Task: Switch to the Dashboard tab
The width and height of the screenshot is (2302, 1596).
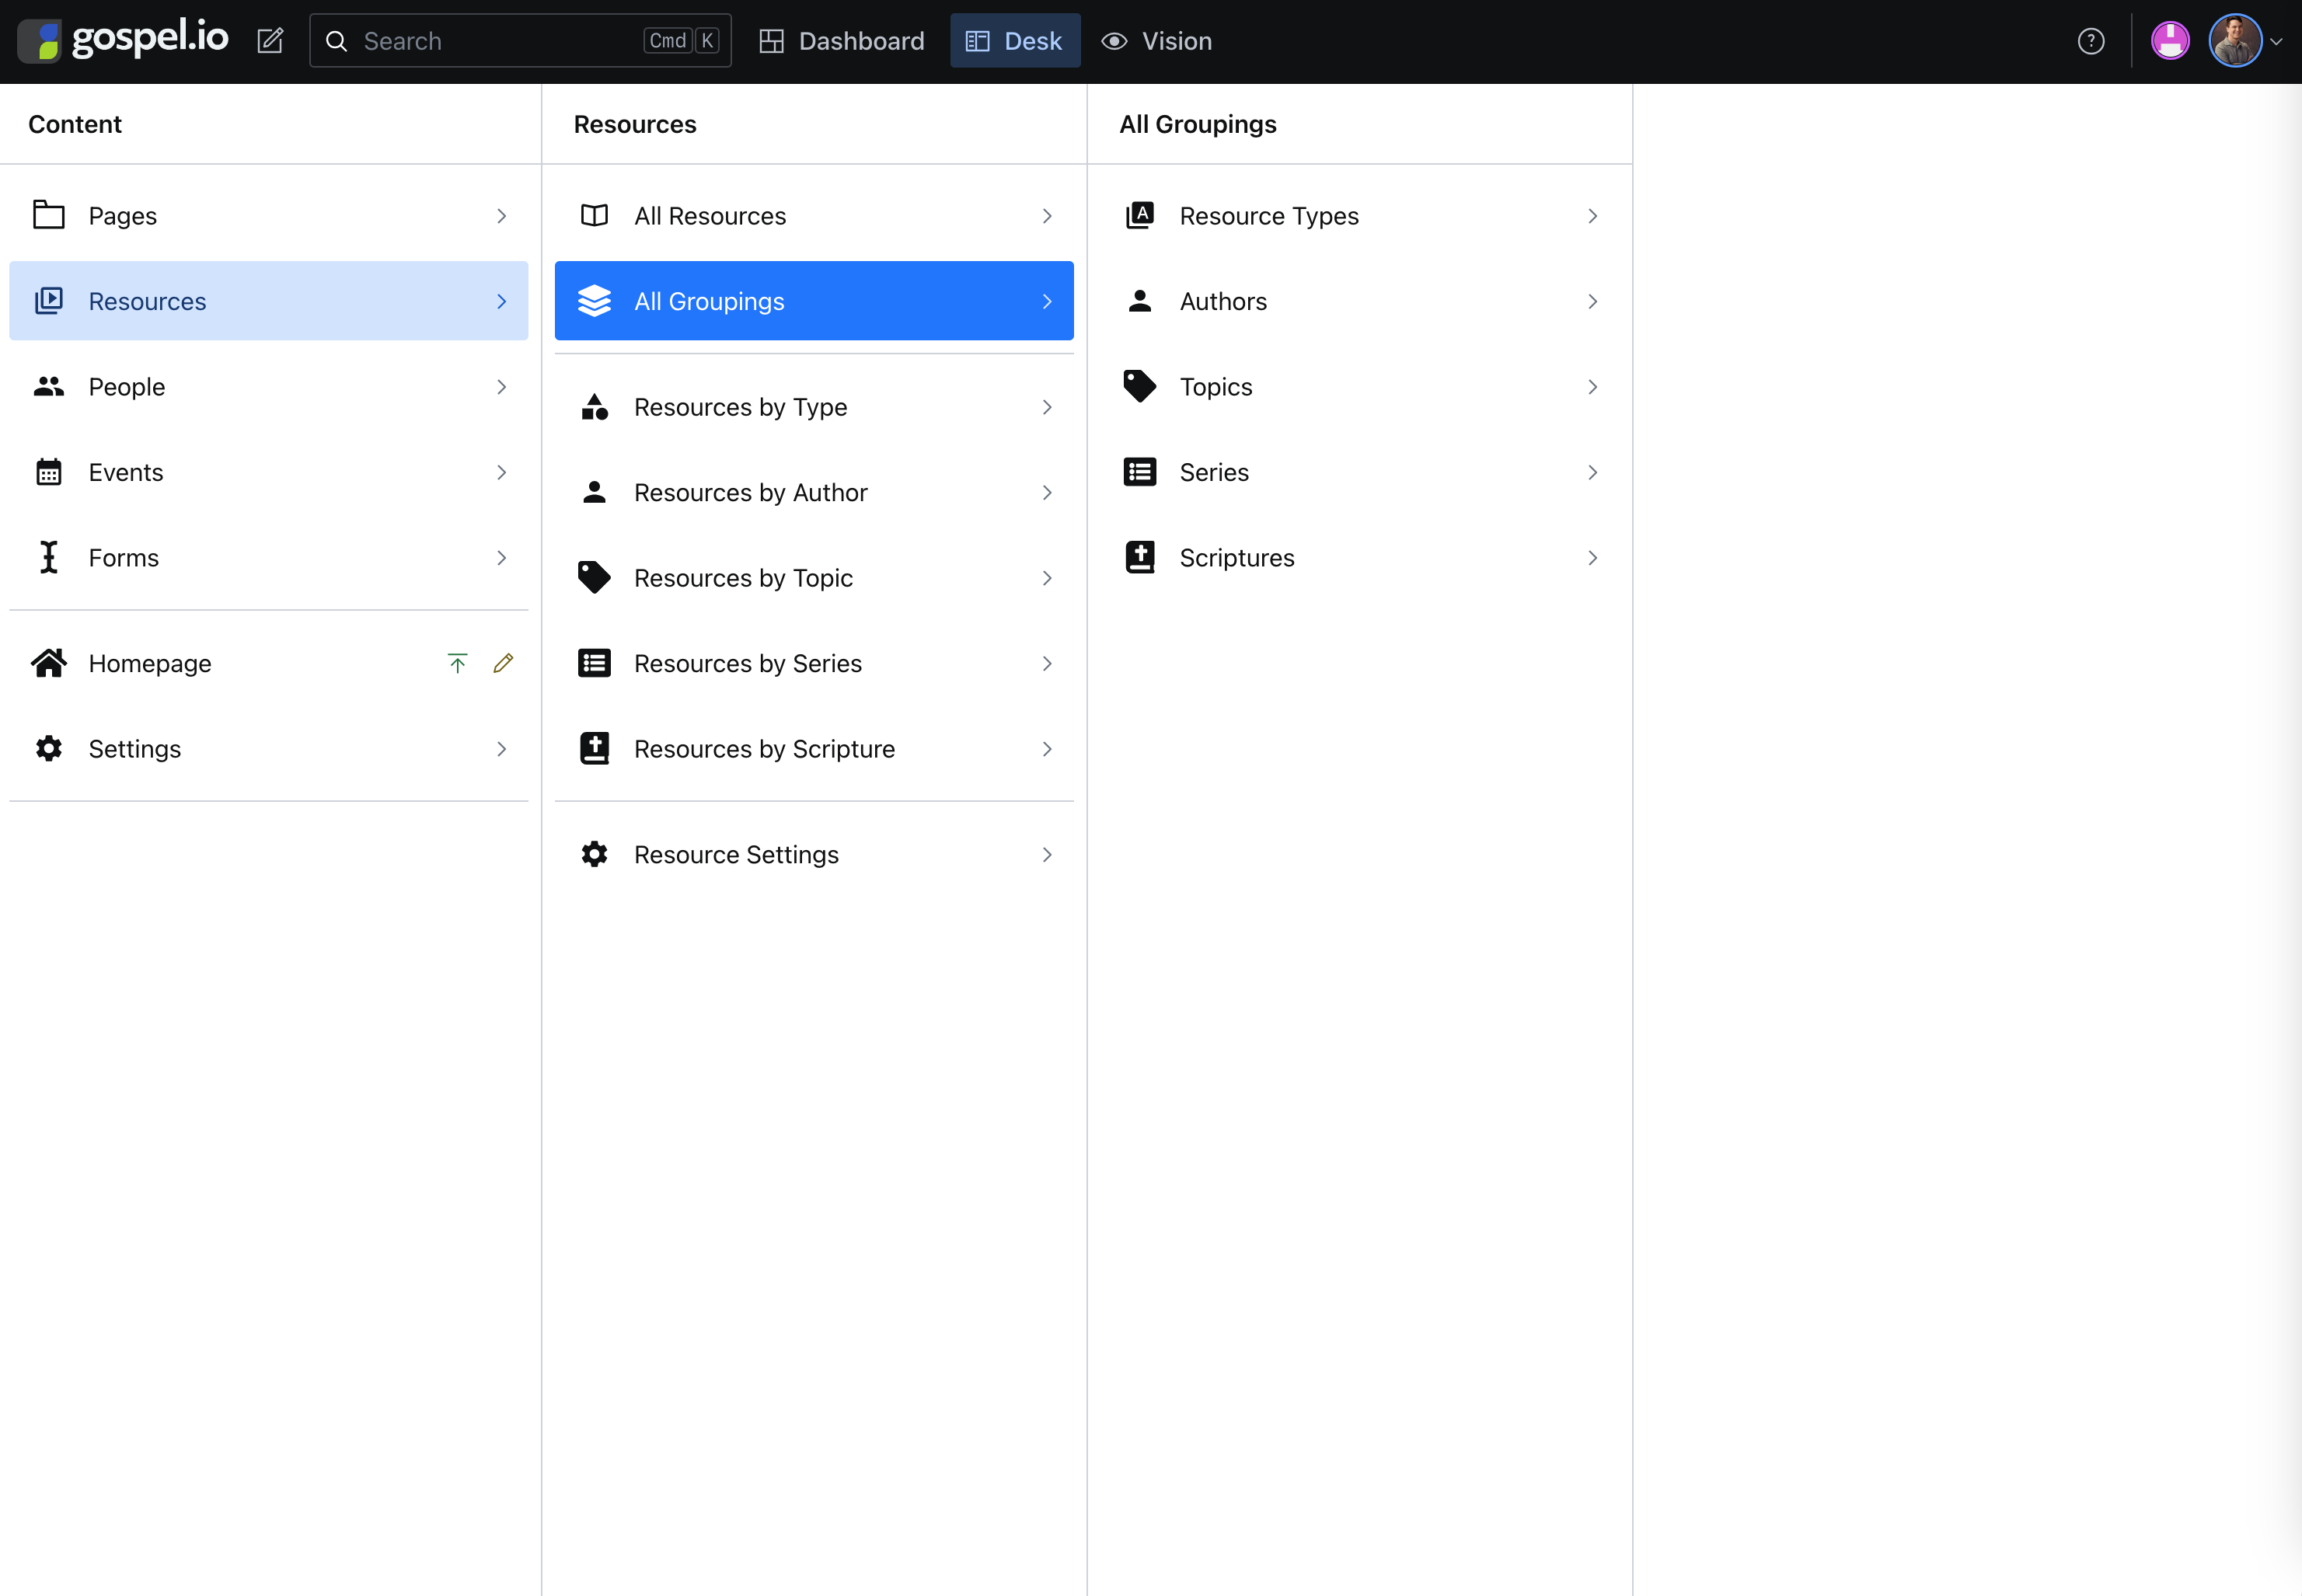Action: (x=842, y=41)
